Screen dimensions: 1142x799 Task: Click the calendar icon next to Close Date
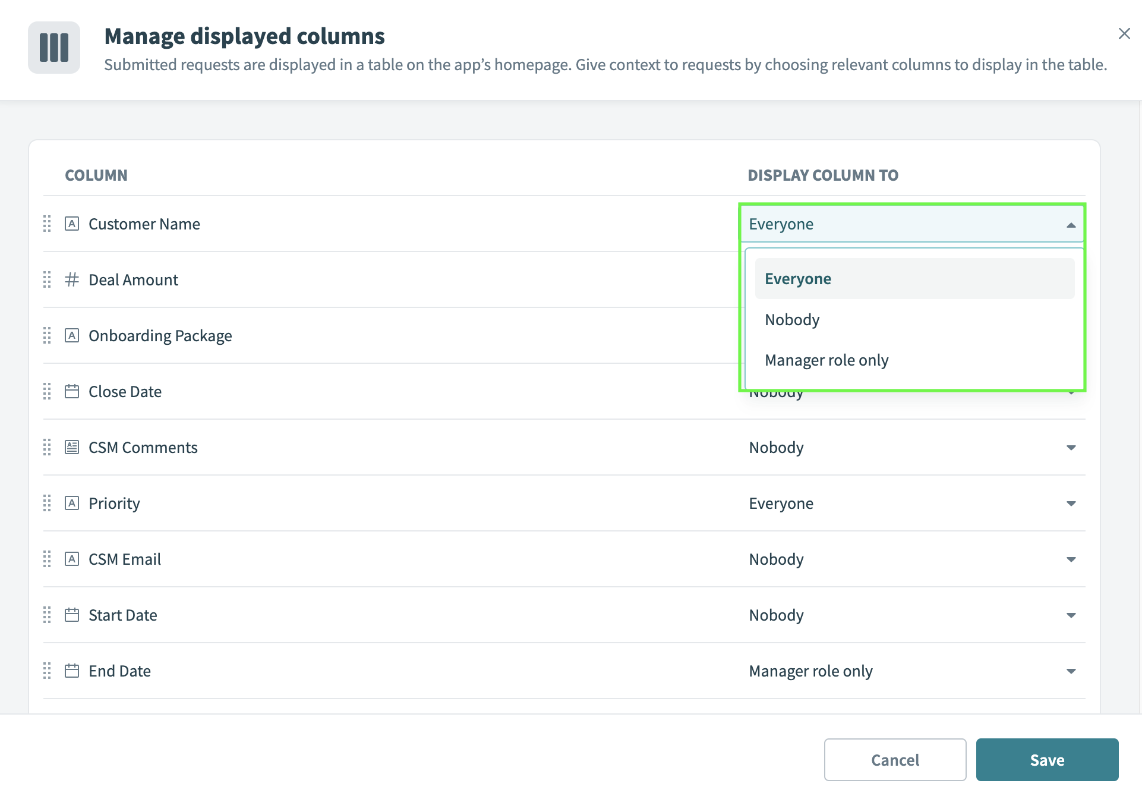pyautogui.click(x=72, y=391)
